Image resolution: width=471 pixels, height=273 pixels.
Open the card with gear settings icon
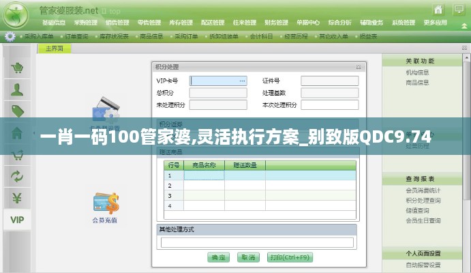tap(106, 110)
